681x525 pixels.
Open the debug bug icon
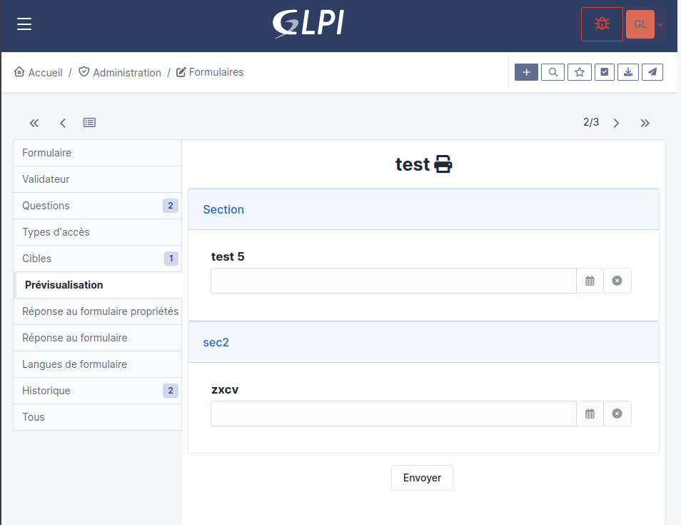[602, 24]
